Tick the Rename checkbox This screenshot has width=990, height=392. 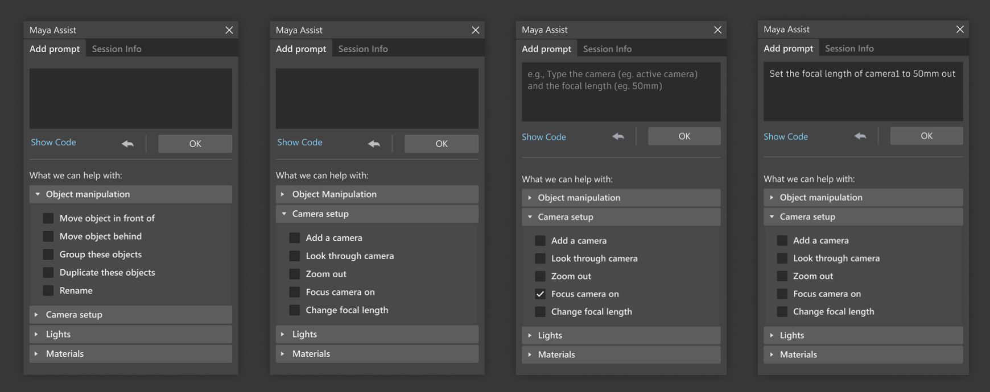point(48,290)
